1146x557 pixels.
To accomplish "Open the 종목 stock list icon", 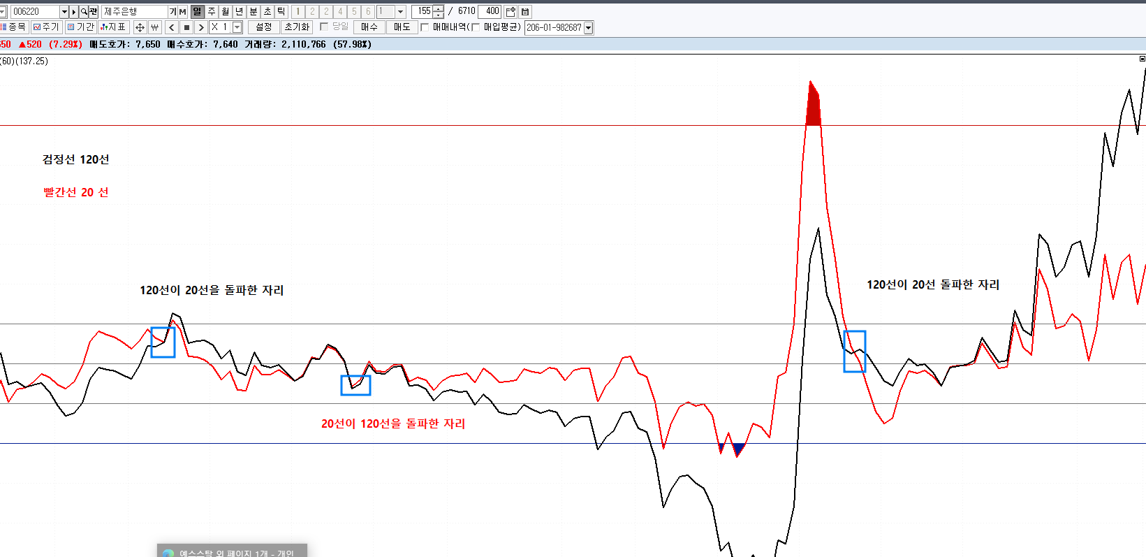I will coord(13,27).
